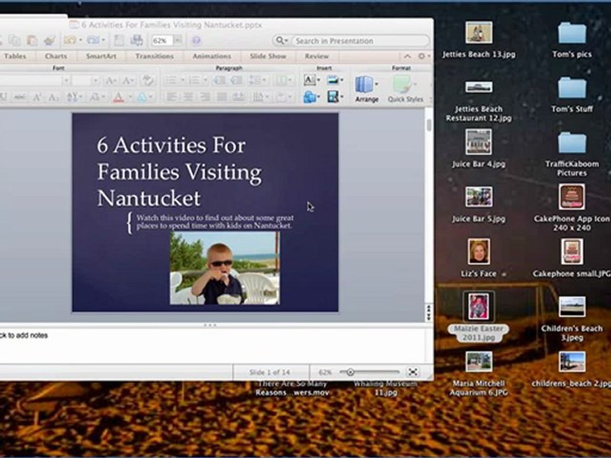Click the Quick Styles button
611x458 pixels.
tap(405, 89)
